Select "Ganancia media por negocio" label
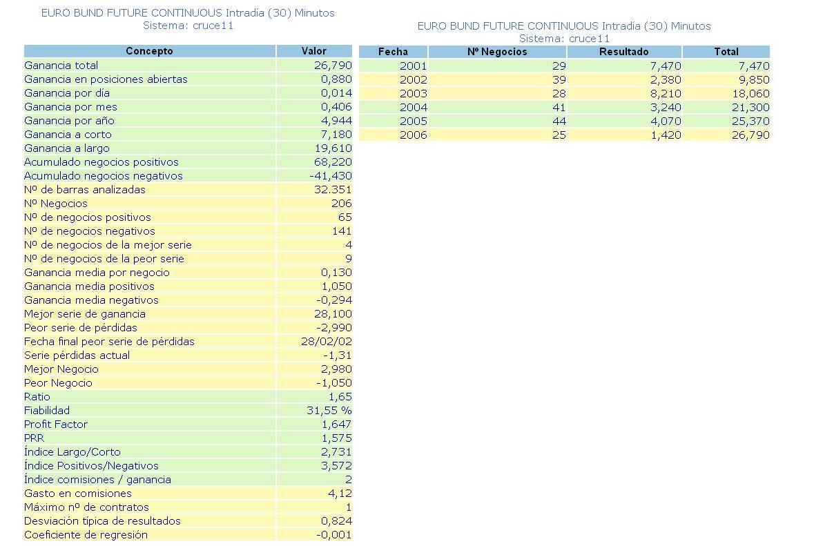The image size is (814, 546). tap(97, 272)
